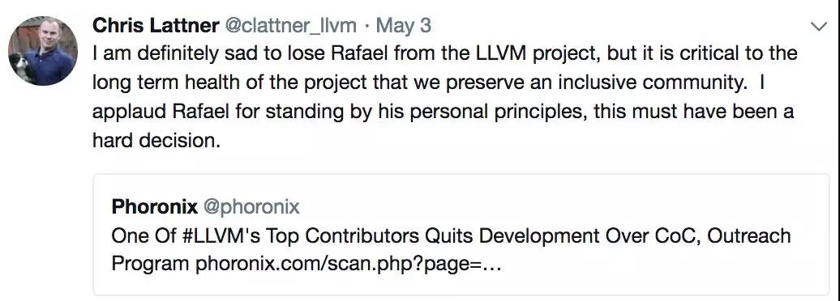Image resolution: width=840 pixels, height=301 pixels.
Task: Click 'long term health' in the tweet text
Action: point(174,83)
